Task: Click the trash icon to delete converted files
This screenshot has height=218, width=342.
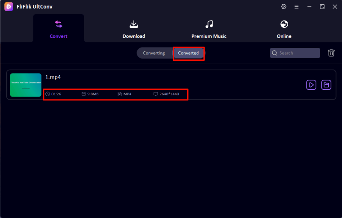Action: [331, 53]
